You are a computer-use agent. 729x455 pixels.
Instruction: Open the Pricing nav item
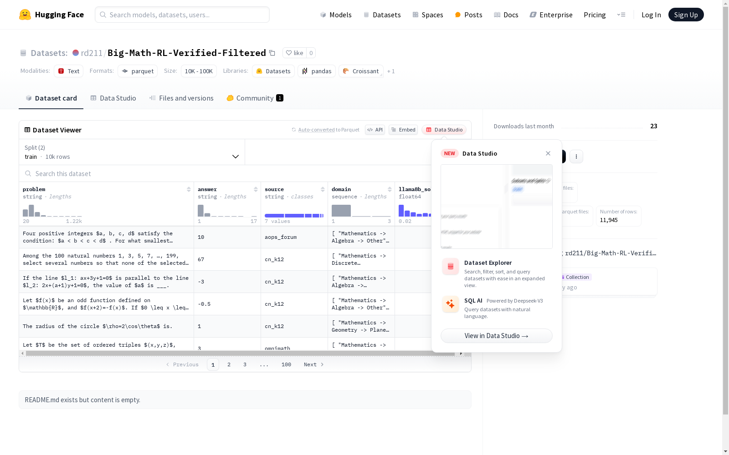595,15
